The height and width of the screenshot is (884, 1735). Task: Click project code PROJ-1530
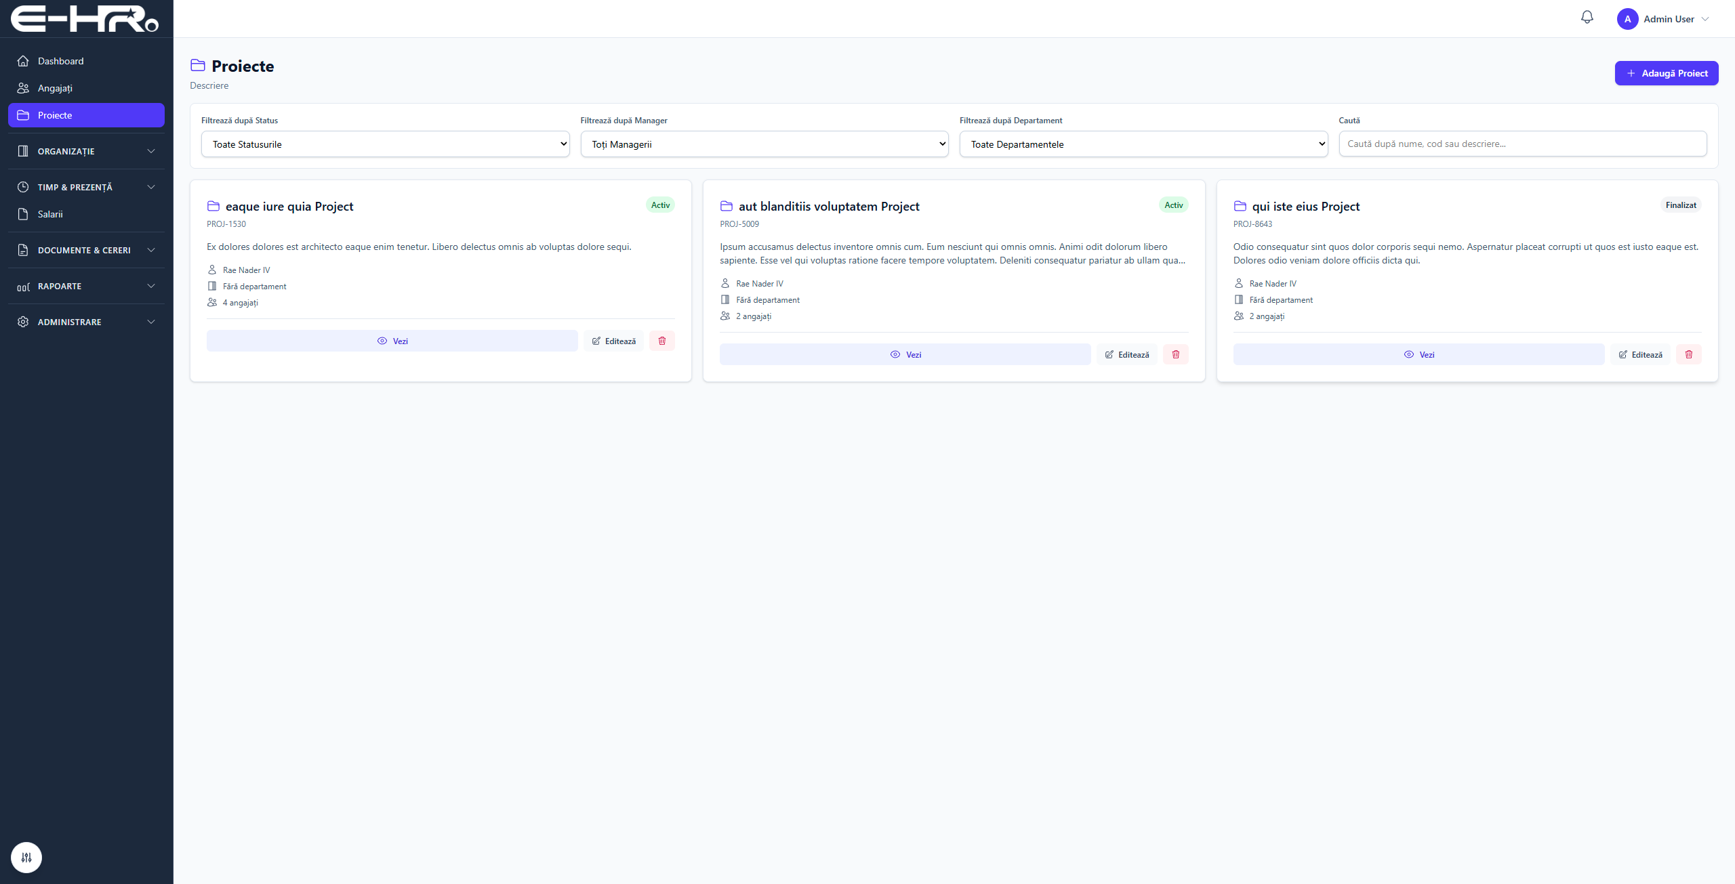(x=226, y=224)
